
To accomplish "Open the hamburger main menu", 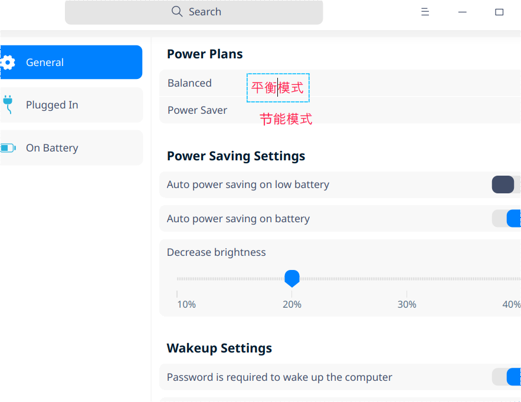I will pyautogui.click(x=425, y=12).
